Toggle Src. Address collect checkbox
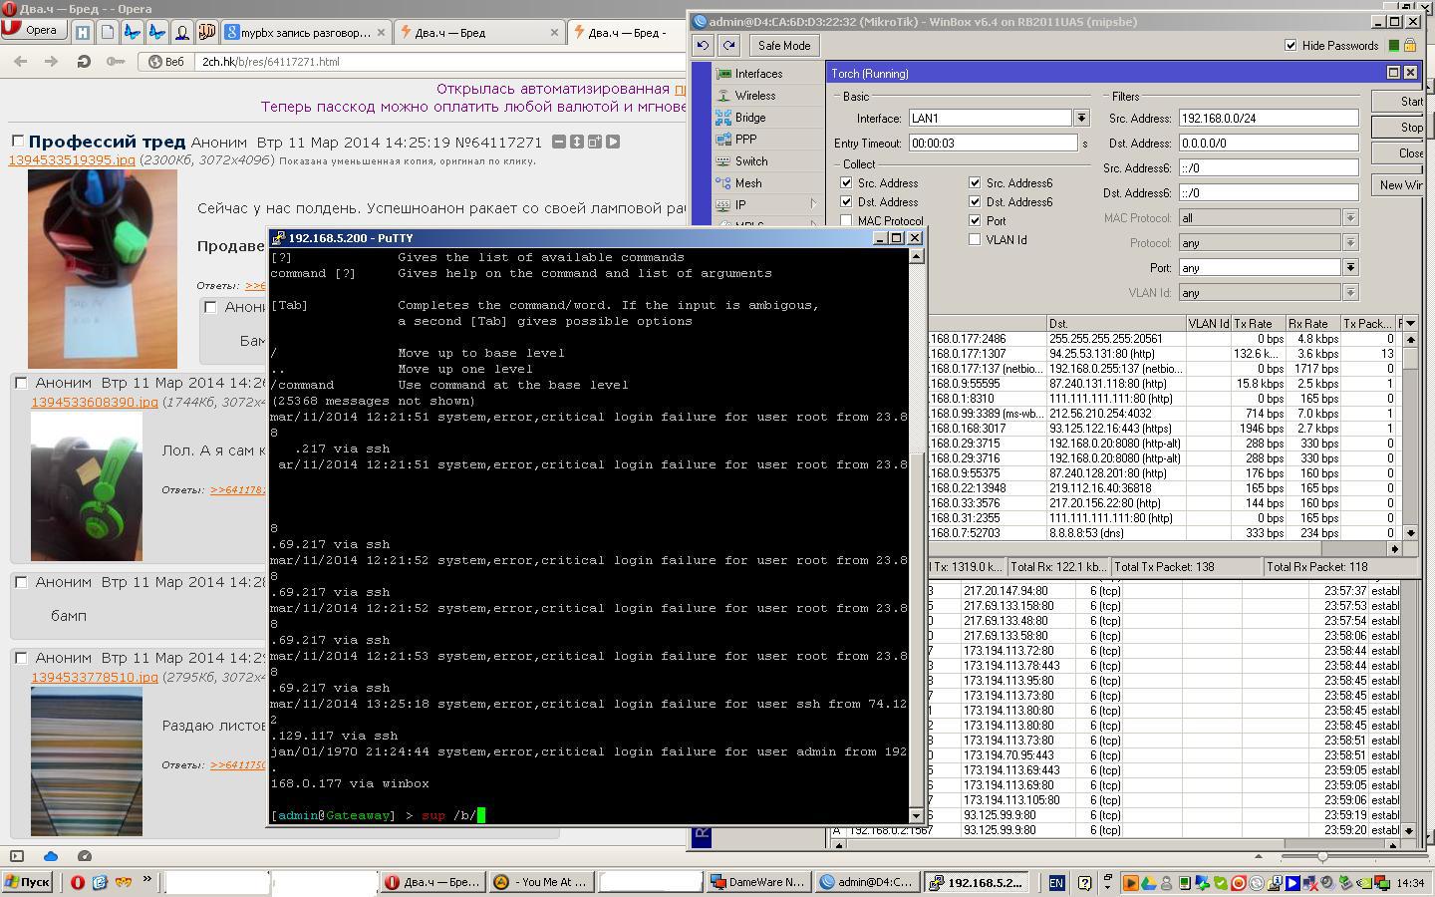 pos(846,183)
